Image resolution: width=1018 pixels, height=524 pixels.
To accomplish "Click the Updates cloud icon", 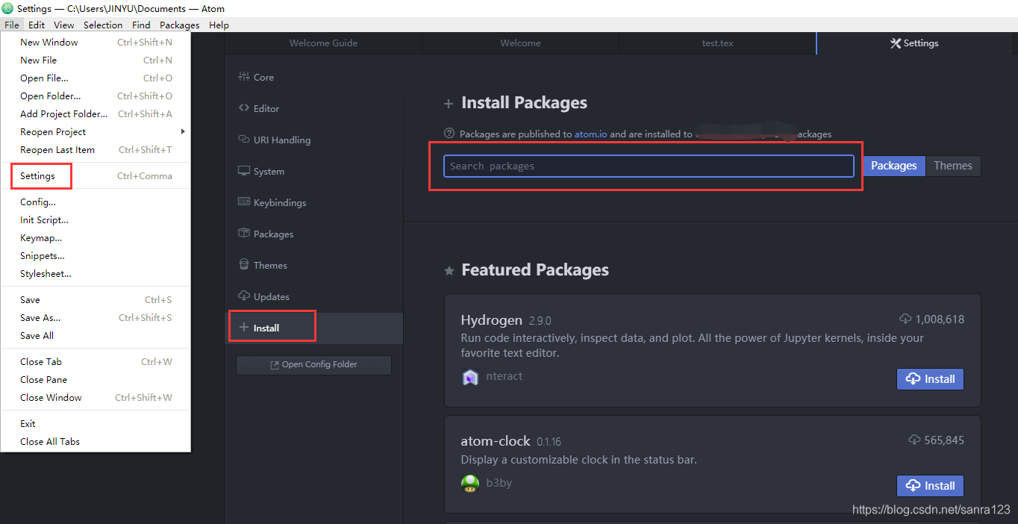I will click(243, 296).
